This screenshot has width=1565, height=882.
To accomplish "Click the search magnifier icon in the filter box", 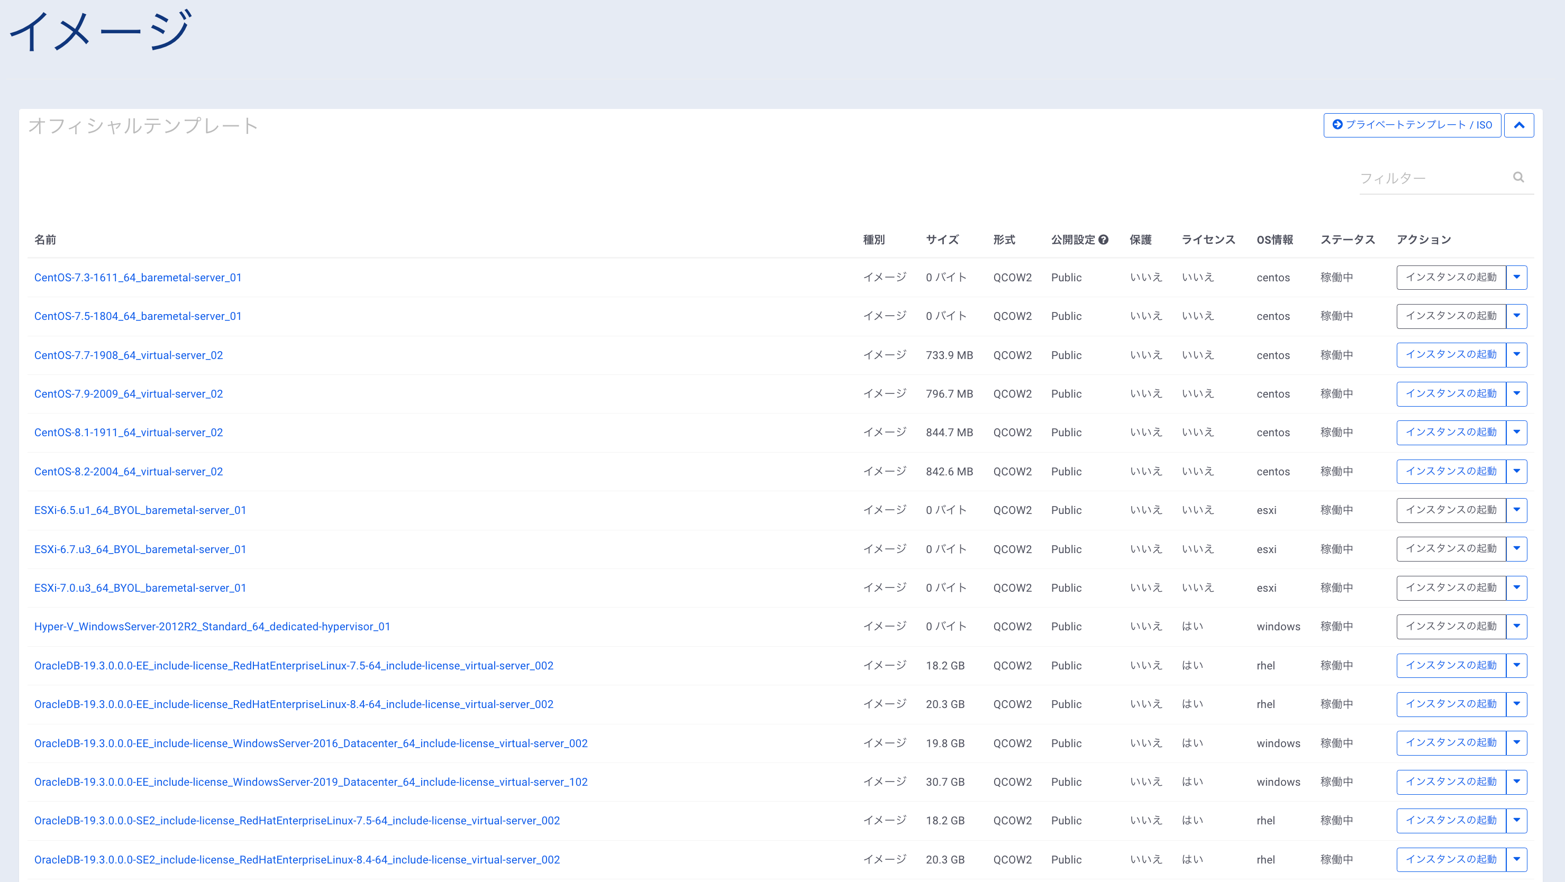I will pyautogui.click(x=1517, y=177).
